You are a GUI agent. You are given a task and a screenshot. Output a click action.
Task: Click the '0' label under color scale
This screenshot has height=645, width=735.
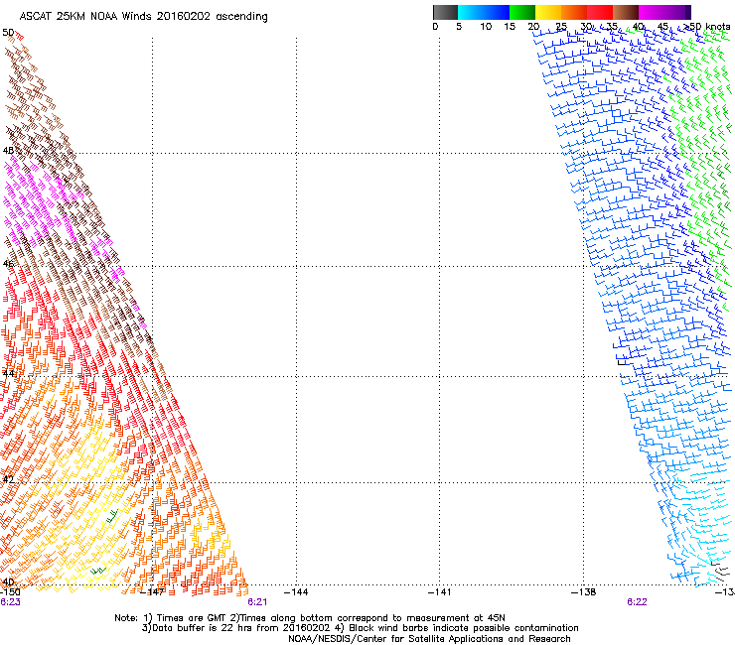tap(435, 26)
